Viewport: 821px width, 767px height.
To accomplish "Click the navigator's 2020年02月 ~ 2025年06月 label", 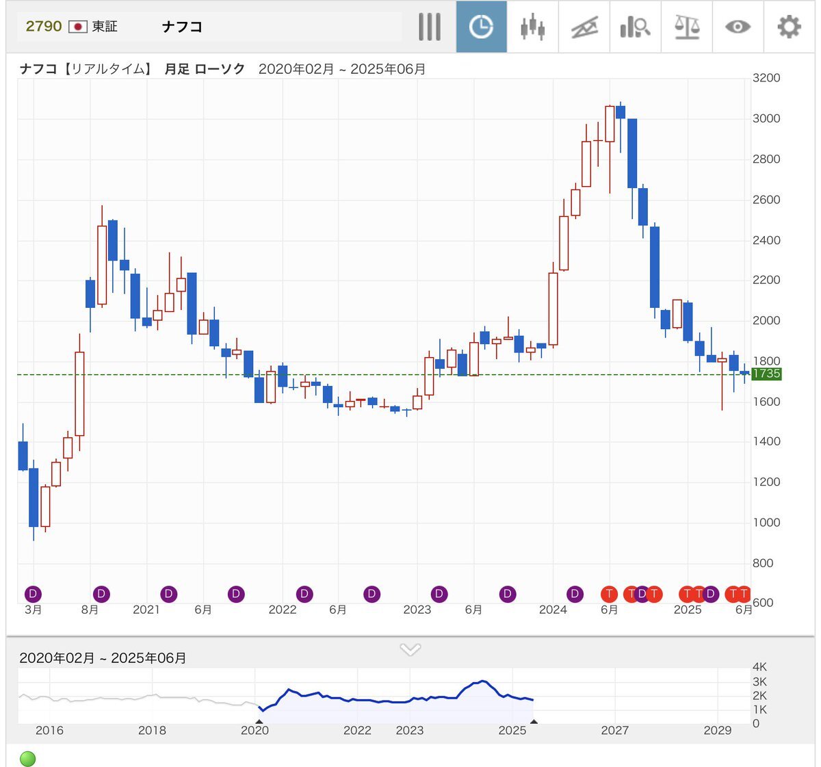I will (x=103, y=658).
